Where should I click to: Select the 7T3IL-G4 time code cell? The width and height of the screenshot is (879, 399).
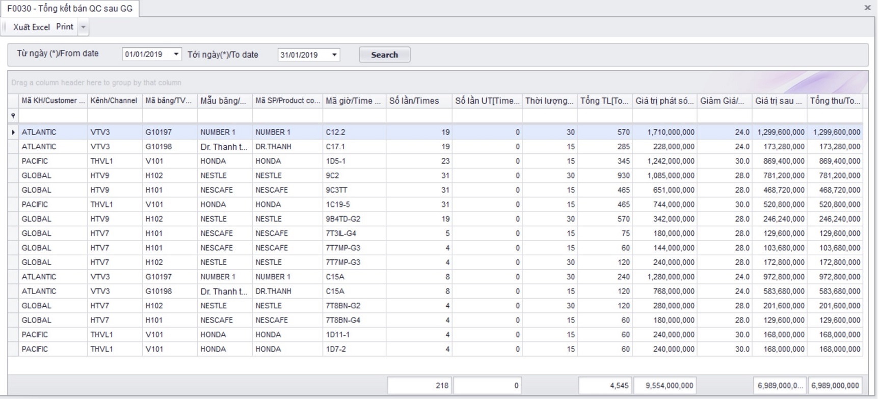coord(354,233)
